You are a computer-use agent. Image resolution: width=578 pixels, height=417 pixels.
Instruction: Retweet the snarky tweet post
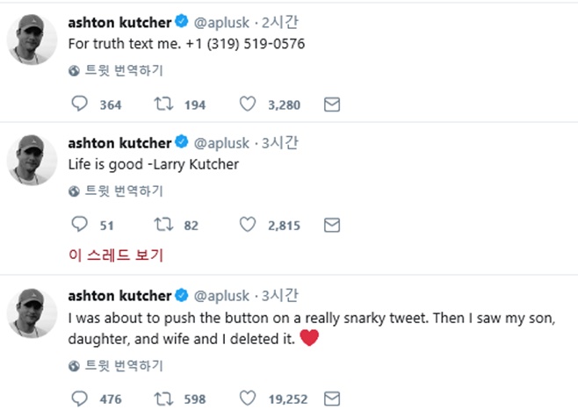pyautogui.click(x=163, y=399)
